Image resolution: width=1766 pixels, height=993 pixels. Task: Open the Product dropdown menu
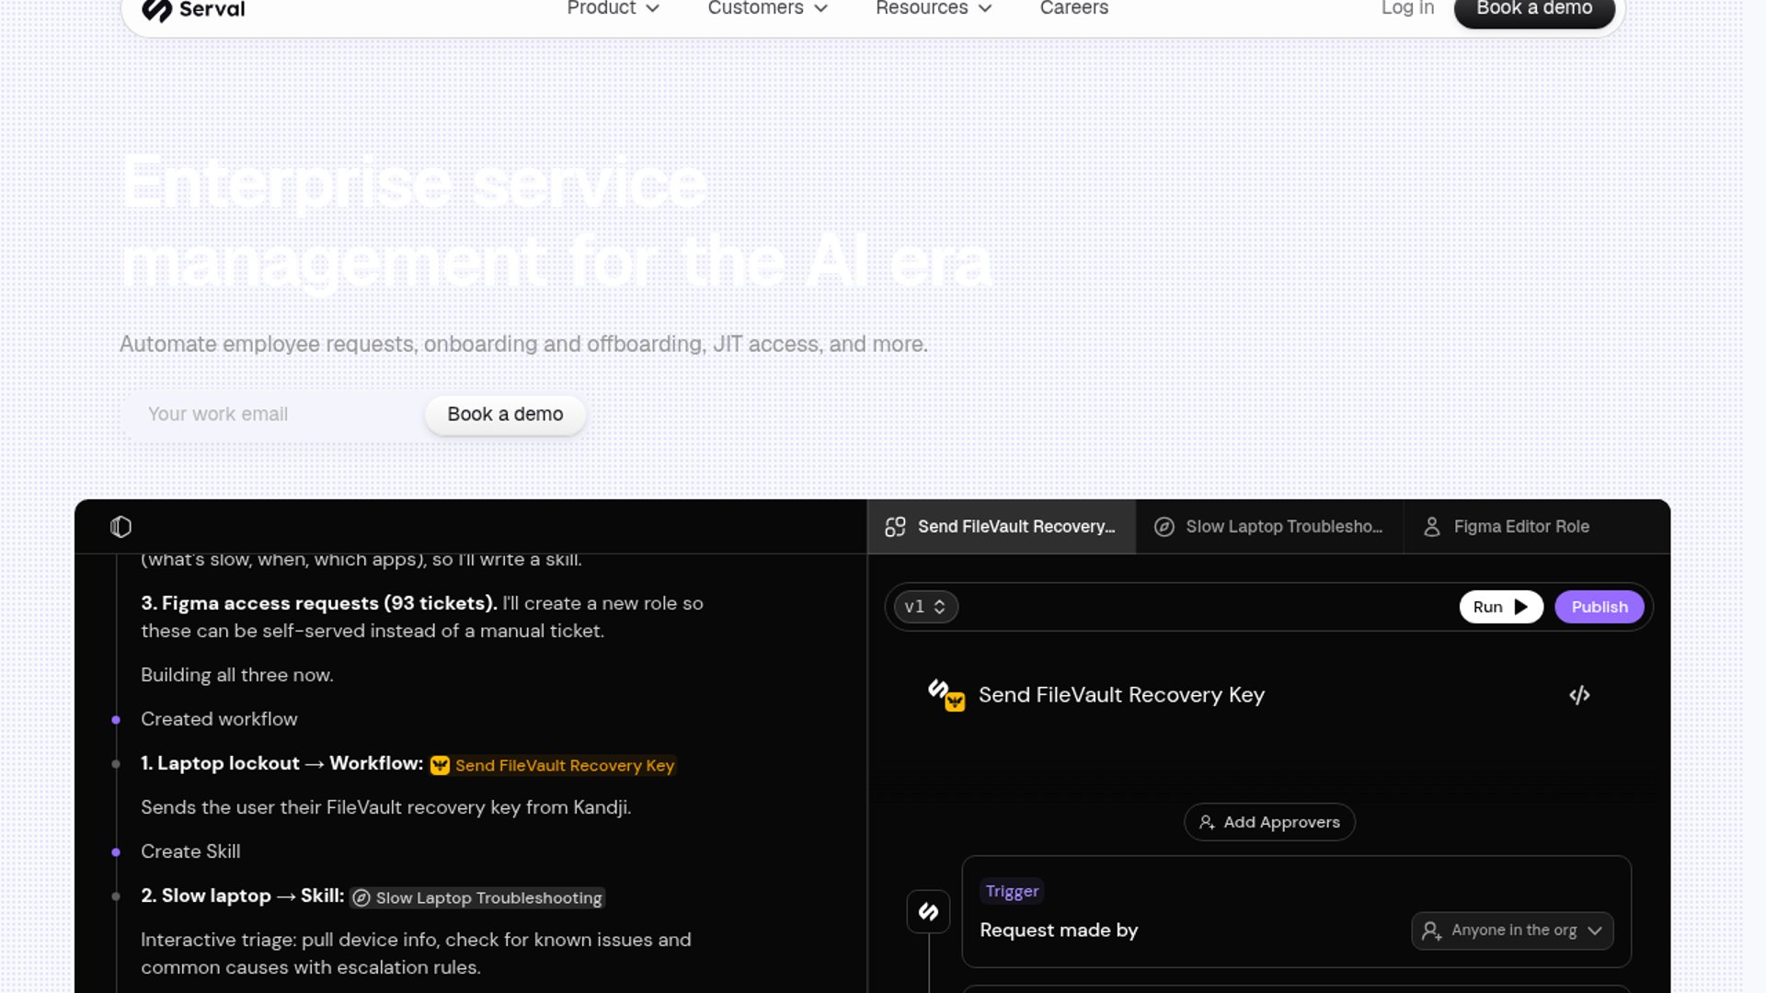click(x=613, y=8)
